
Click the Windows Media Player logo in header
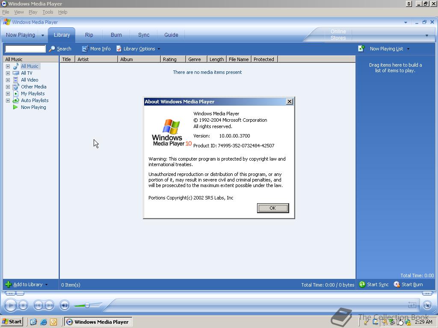pyautogui.click(x=7, y=22)
